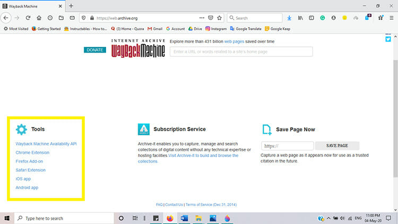Close the Wayback Machine tab

tap(60, 6)
